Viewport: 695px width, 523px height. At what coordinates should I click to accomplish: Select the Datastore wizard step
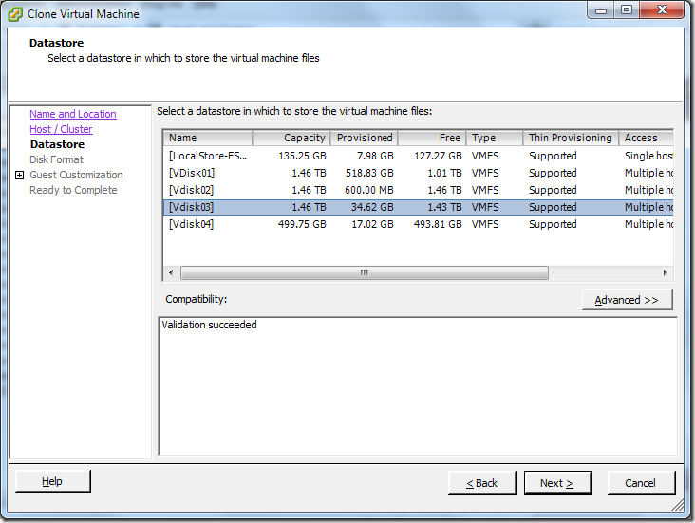click(57, 144)
